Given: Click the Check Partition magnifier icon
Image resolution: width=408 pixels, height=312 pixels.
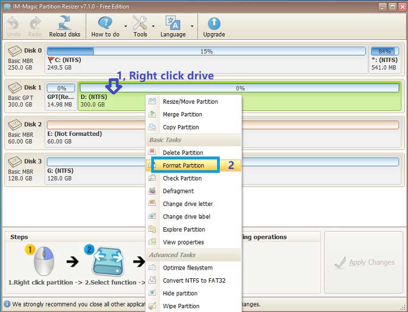Looking at the screenshot, I should 152,178.
